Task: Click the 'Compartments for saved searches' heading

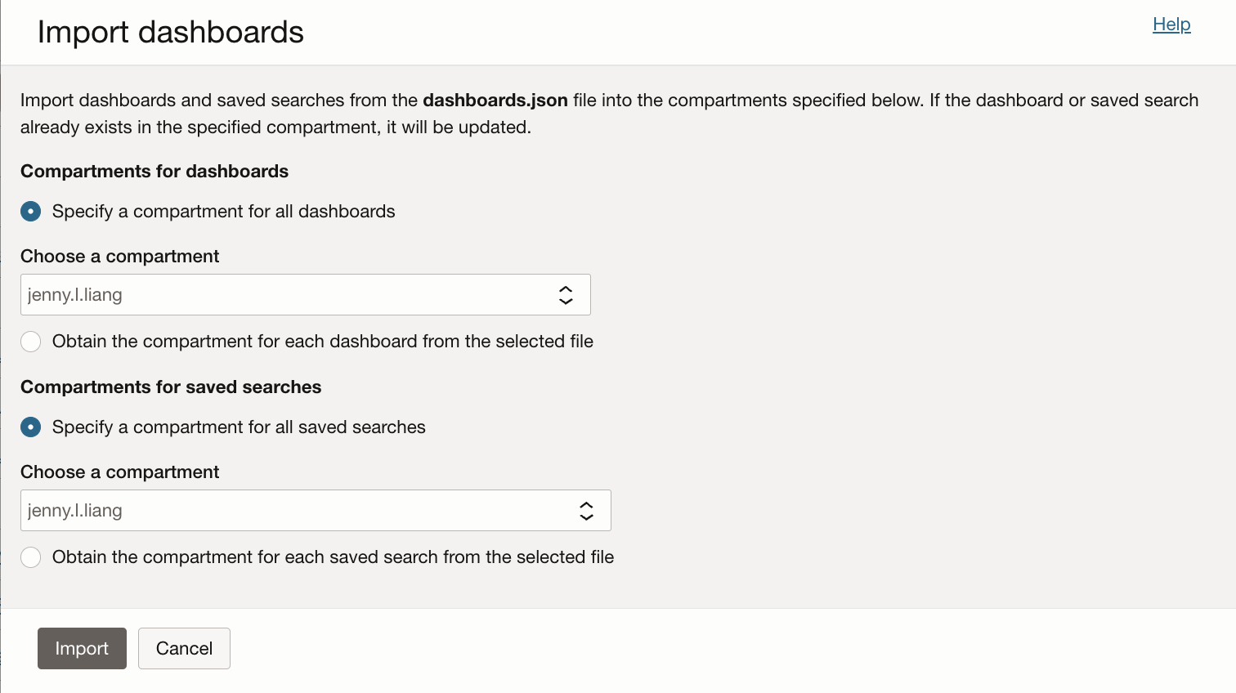Action: pos(171,387)
